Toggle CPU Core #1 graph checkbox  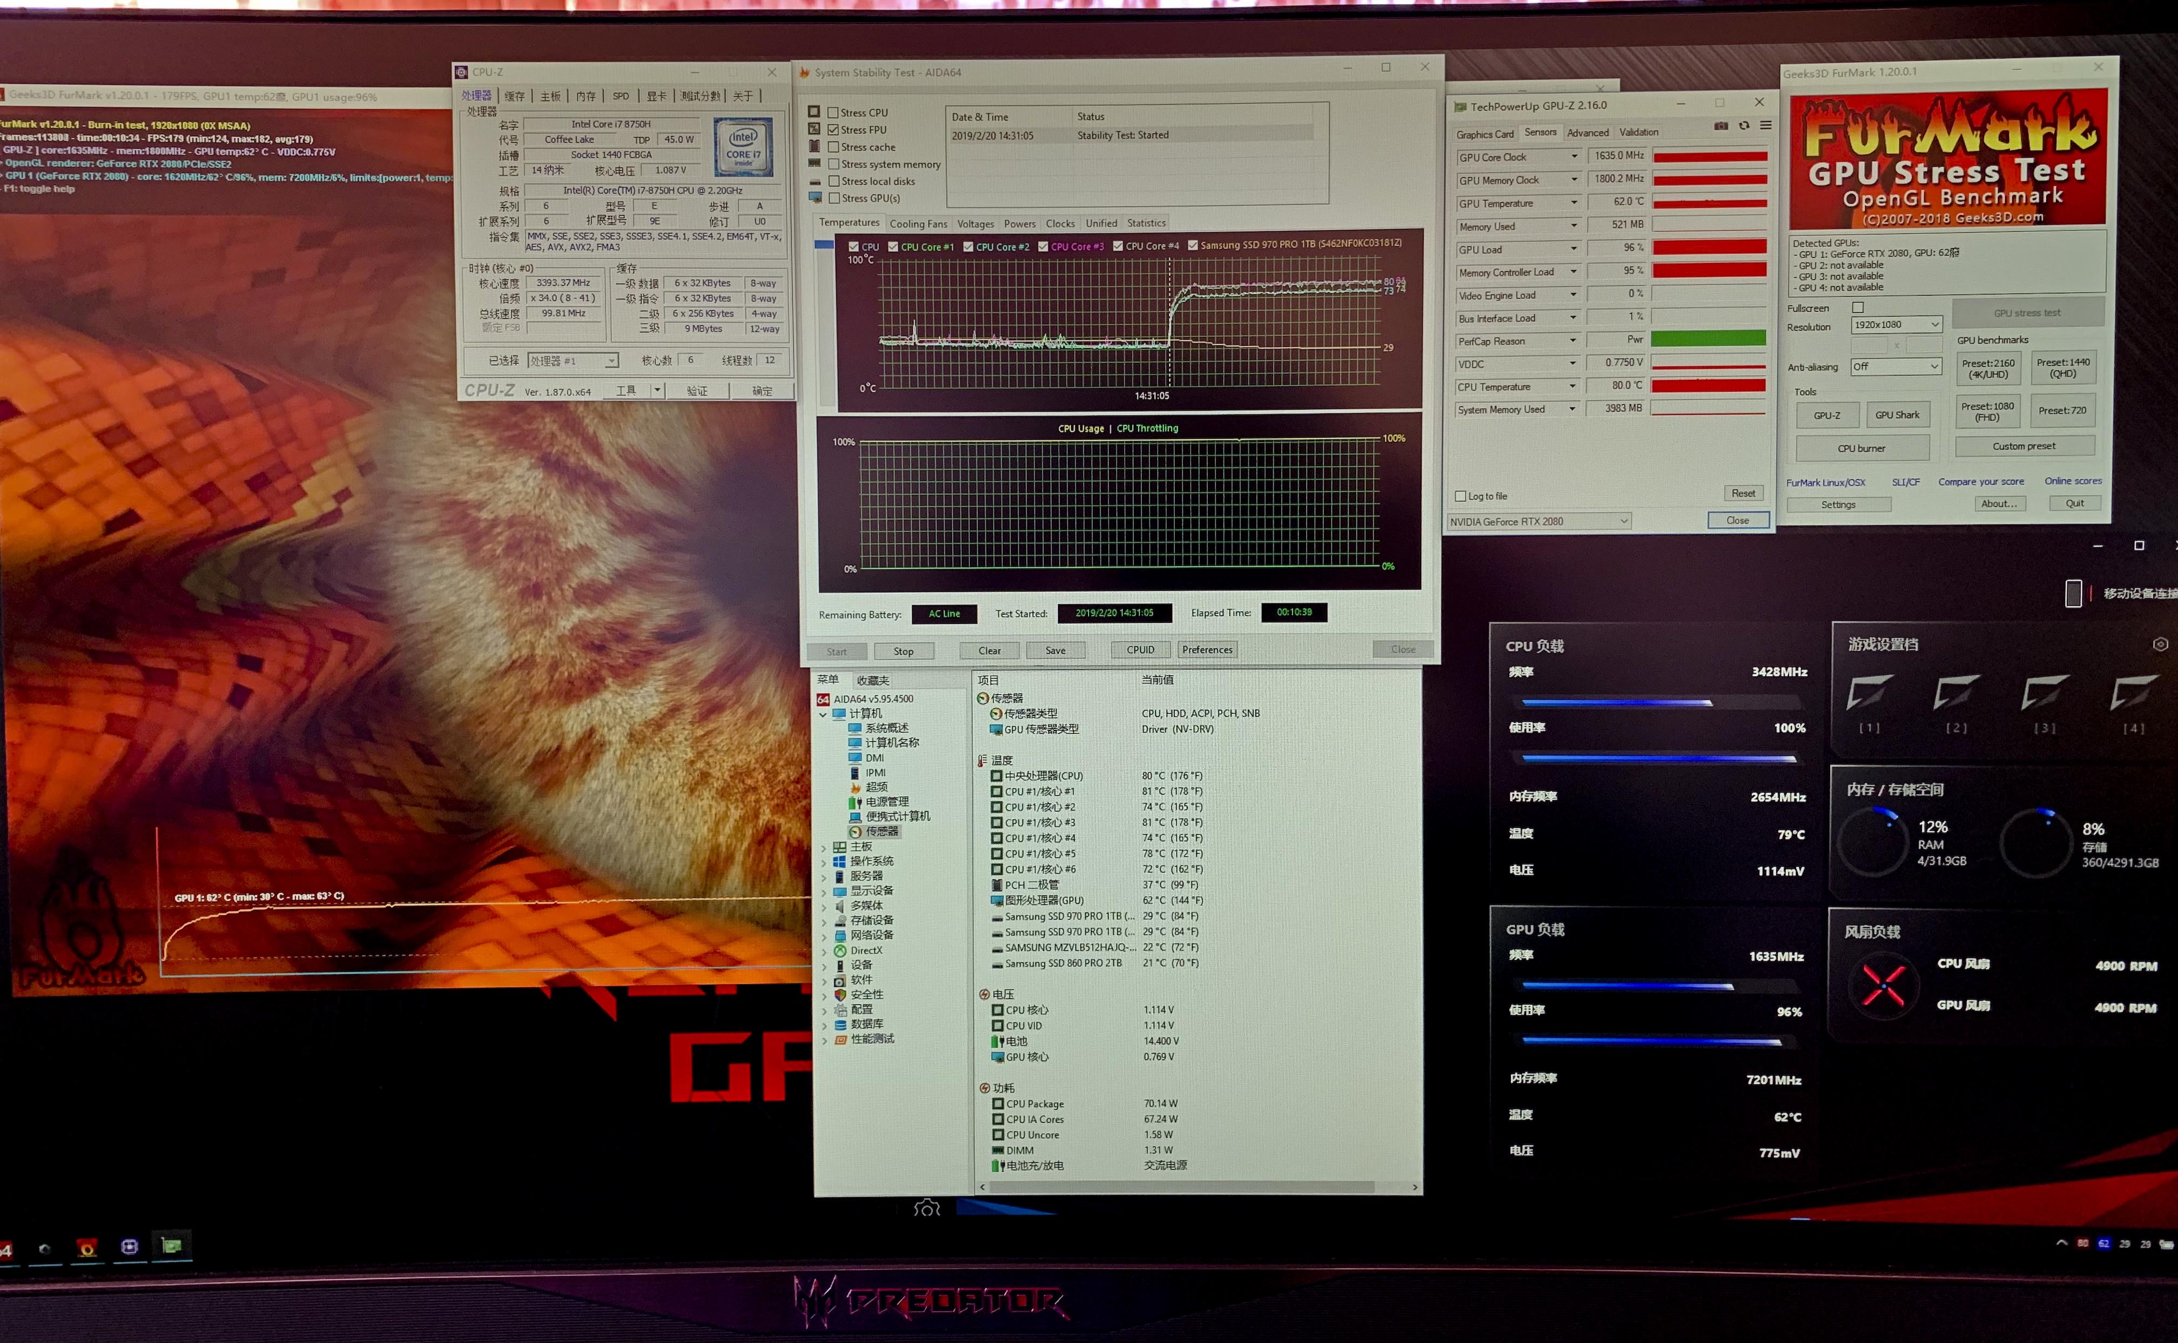(893, 247)
